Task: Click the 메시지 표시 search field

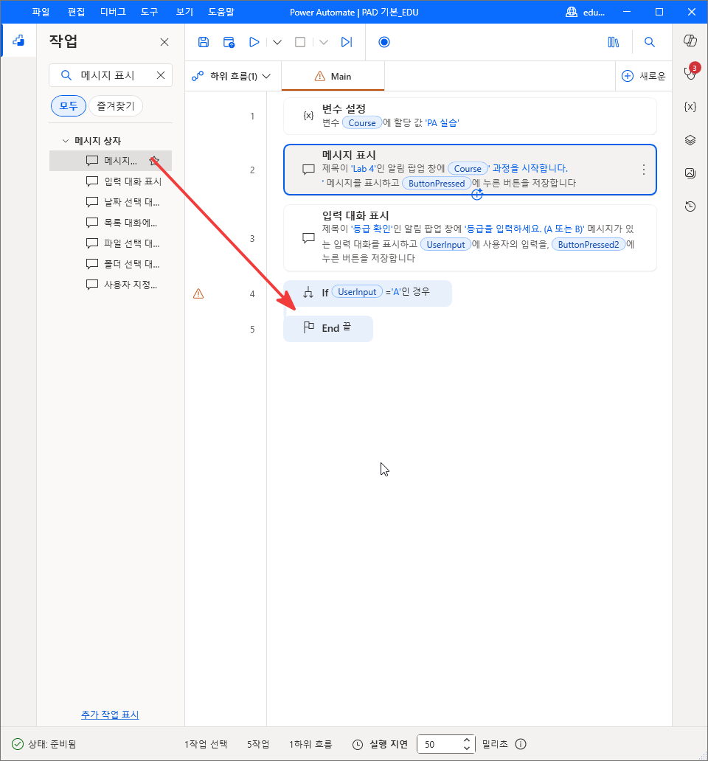Action: coord(111,75)
